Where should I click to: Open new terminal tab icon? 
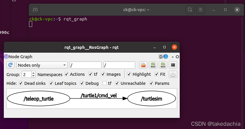pos(35,10)
